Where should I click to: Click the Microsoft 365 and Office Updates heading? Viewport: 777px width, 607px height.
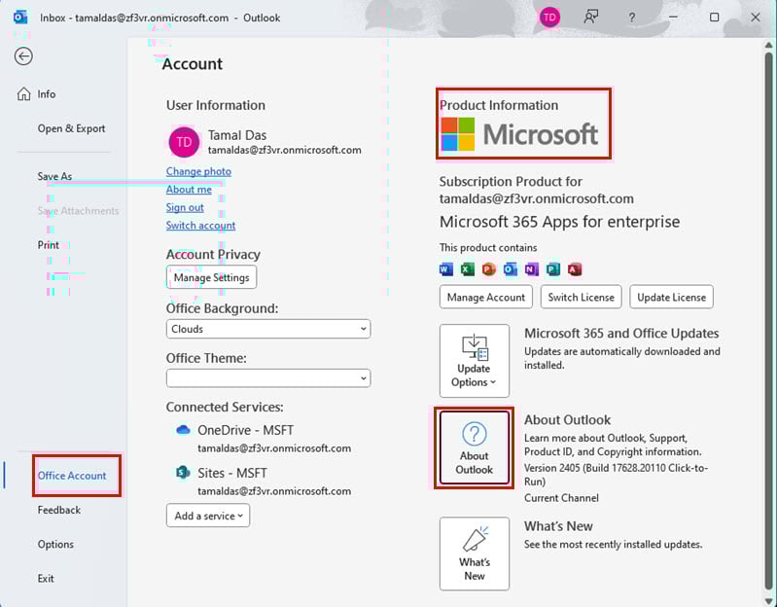(621, 334)
